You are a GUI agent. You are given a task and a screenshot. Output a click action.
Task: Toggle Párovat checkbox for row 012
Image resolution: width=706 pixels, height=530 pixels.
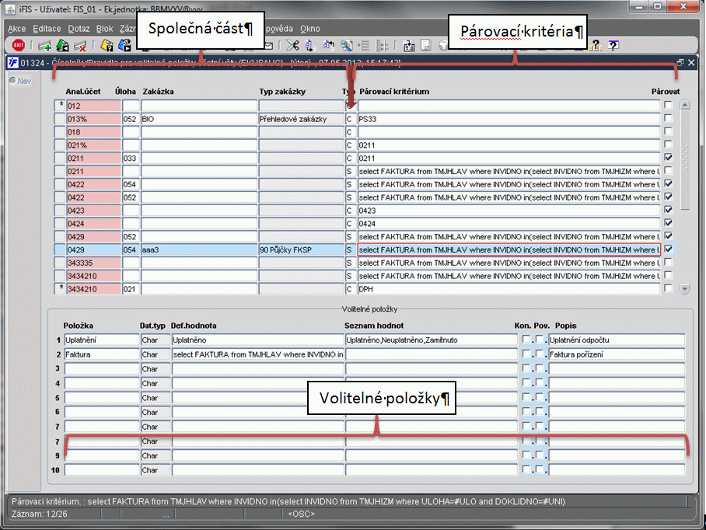pos(668,105)
